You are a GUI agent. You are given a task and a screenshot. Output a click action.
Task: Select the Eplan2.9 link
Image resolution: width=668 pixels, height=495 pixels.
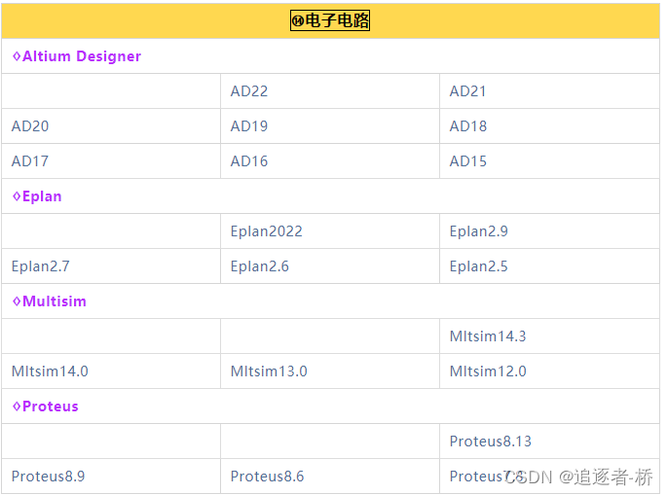(x=478, y=231)
